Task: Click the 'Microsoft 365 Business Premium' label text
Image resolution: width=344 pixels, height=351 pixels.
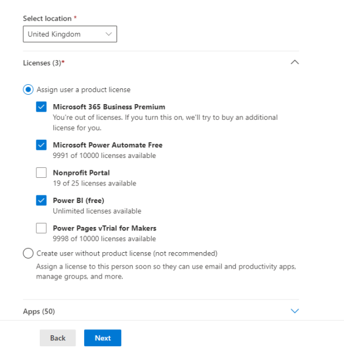Action: click(x=109, y=107)
